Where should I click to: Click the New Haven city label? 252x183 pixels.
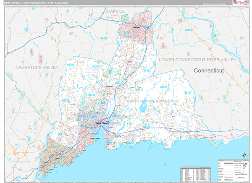pyautogui.click(x=102, y=123)
